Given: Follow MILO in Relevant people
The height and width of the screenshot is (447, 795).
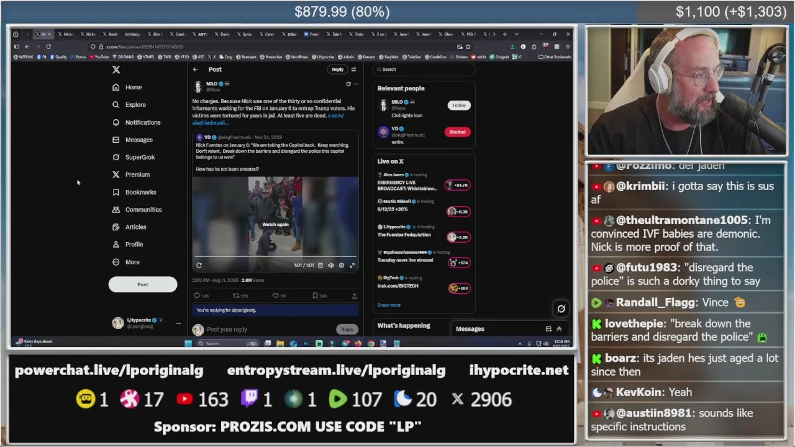Looking at the screenshot, I should [459, 105].
